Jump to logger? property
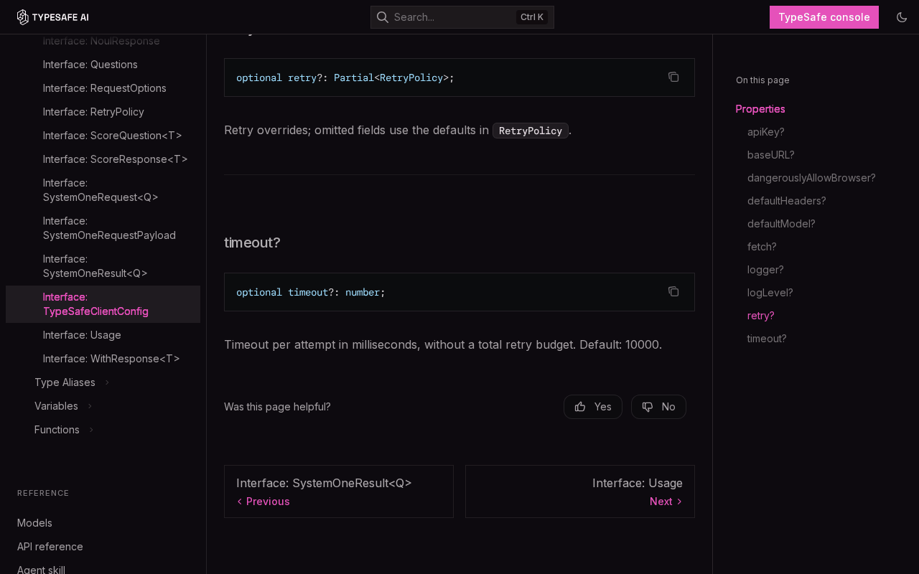Viewport: 919px width, 574px height. click(765, 270)
